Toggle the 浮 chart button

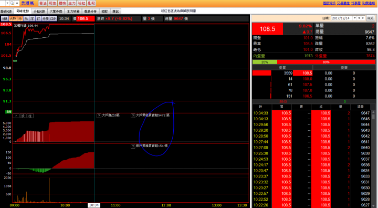pyautogui.click(x=33, y=18)
